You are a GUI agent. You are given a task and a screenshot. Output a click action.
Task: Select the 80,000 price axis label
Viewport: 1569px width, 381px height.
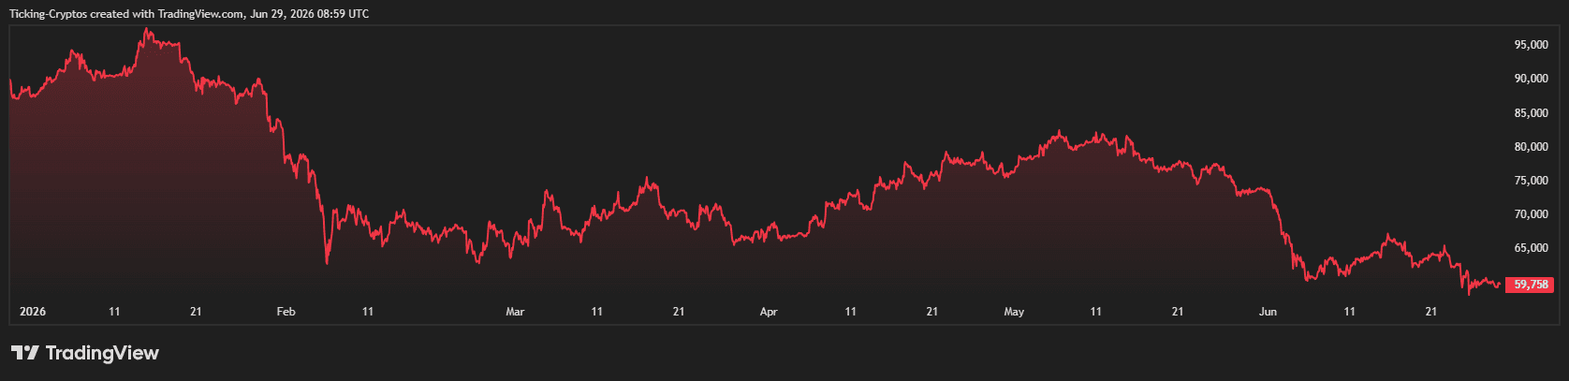tap(1532, 147)
